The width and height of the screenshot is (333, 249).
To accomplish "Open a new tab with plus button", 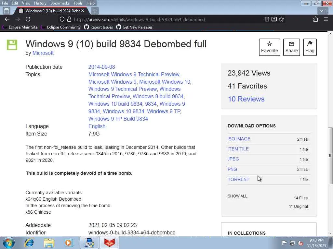I will pos(95,11).
